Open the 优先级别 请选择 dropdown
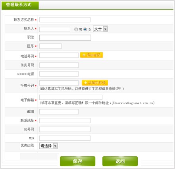The height and width of the screenshot is (169, 175). (48, 146)
